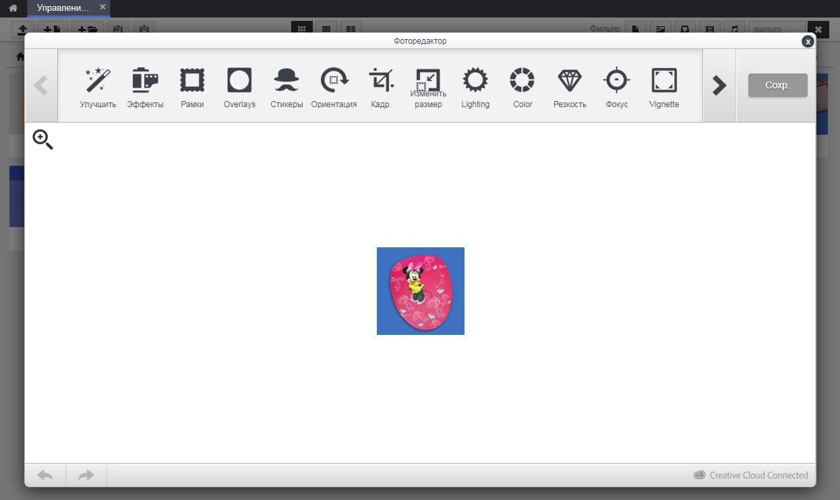Open the Фокус focus tool
840x500 pixels.
point(617,88)
